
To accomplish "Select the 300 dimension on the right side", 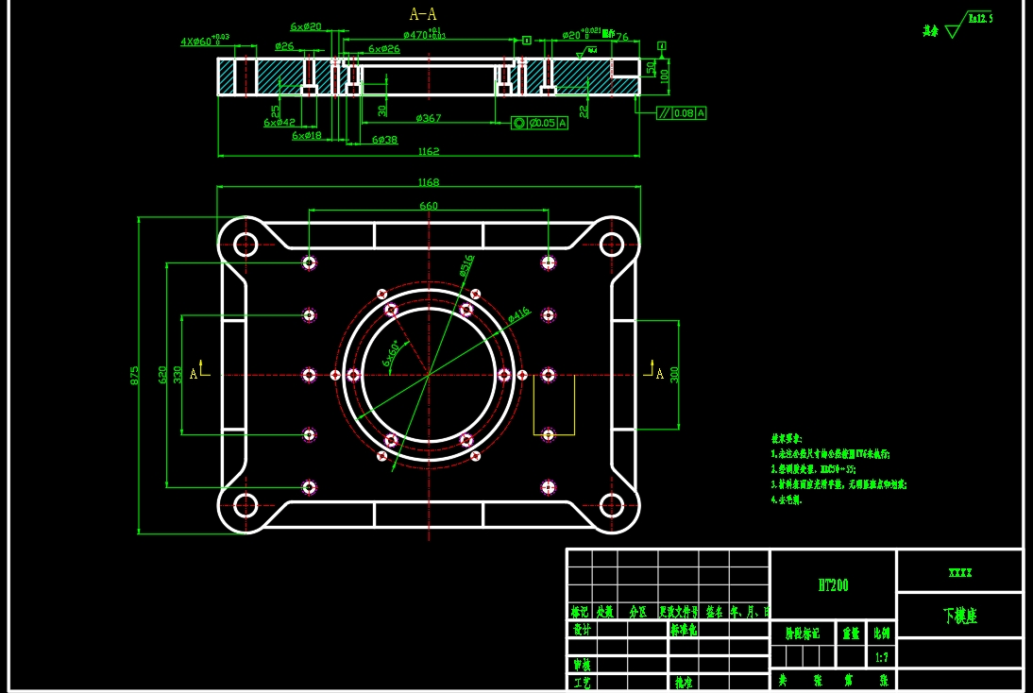I will [674, 375].
